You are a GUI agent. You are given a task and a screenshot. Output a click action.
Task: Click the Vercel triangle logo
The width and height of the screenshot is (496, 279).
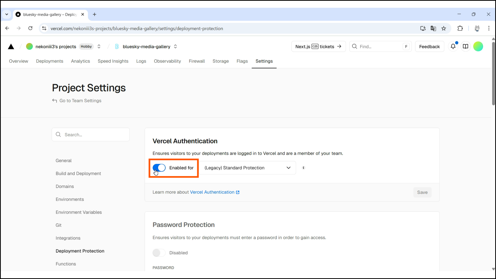coord(11,47)
